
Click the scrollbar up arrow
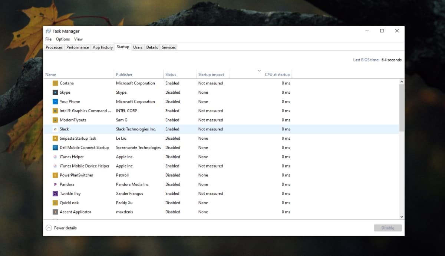[x=402, y=82]
